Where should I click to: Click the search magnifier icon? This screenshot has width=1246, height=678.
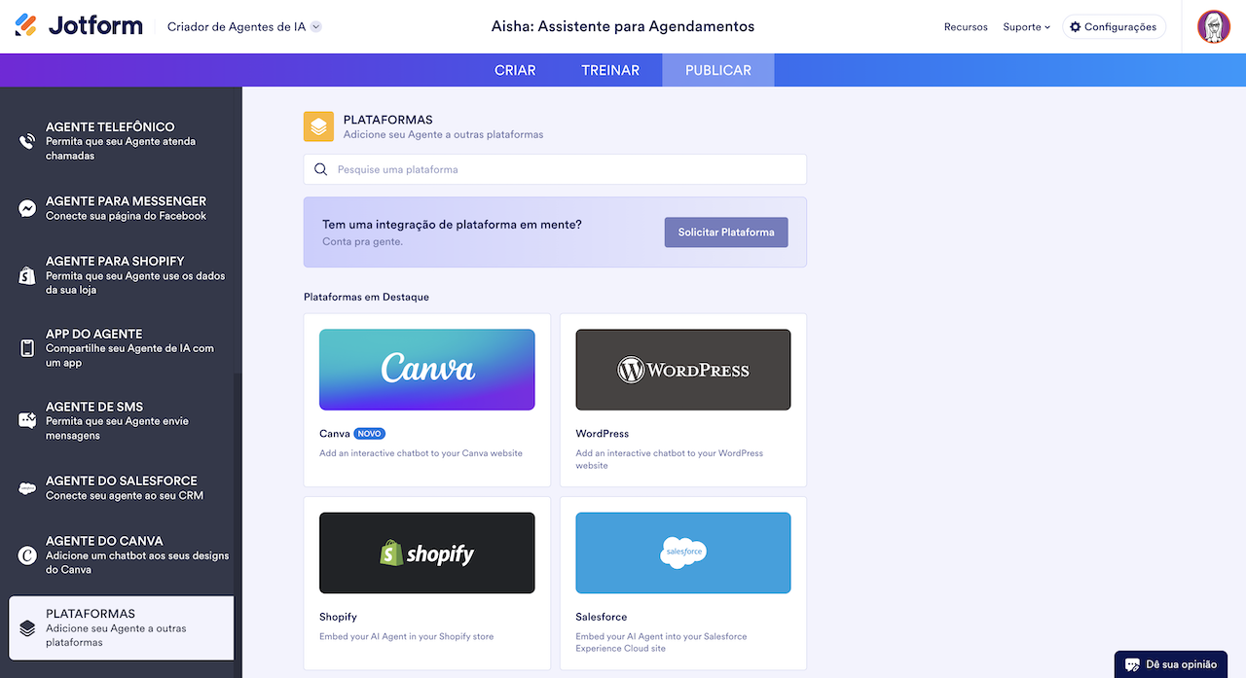pyautogui.click(x=320, y=169)
